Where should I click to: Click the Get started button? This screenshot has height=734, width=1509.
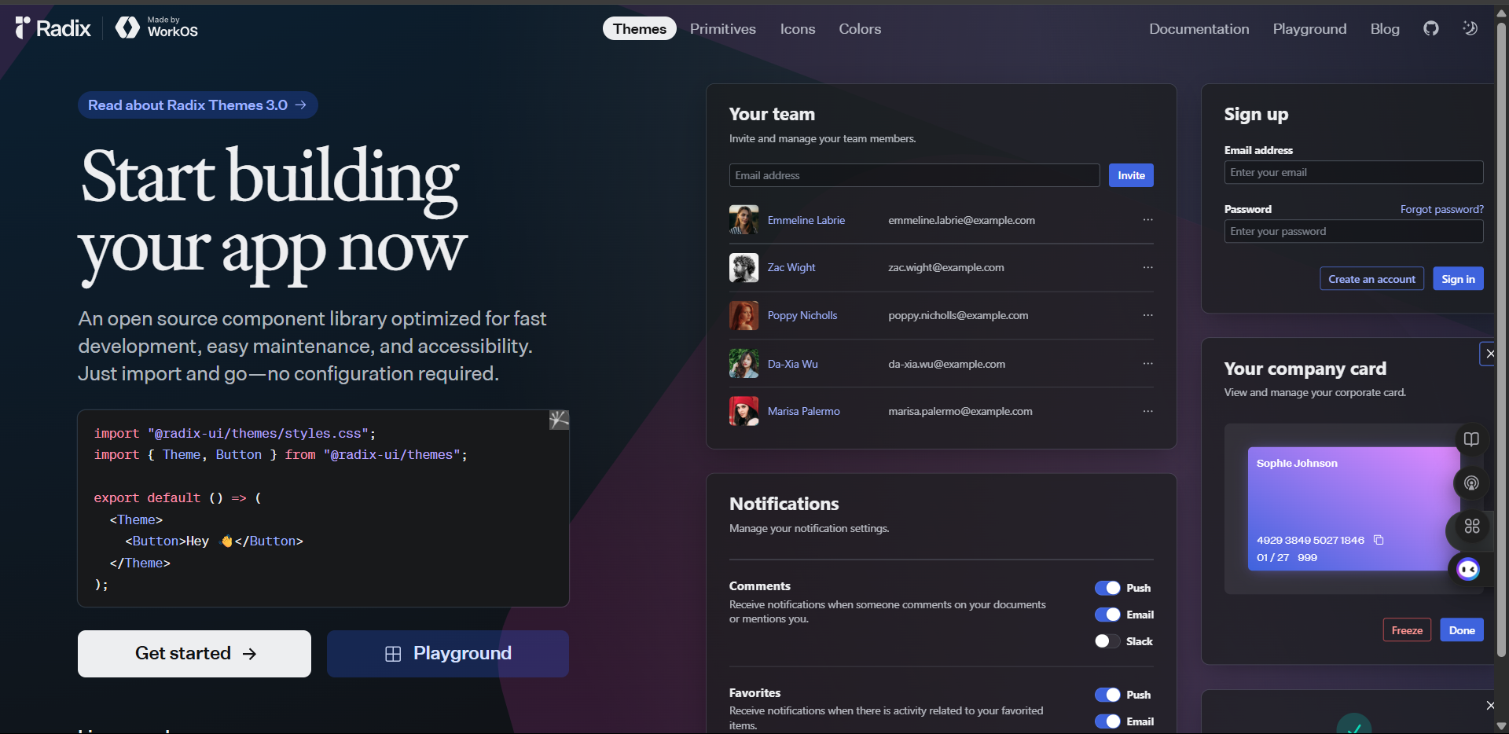[x=193, y=653]
